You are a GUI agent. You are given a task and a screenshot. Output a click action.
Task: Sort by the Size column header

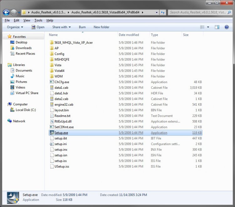point(186,35)
